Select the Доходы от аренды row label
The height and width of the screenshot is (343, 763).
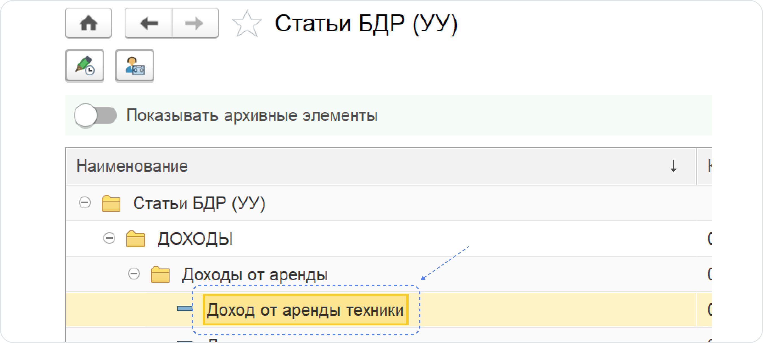click(x=255, y=274)
